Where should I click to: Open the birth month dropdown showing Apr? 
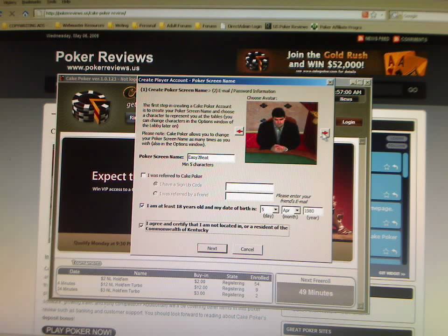tap(297, 210)
